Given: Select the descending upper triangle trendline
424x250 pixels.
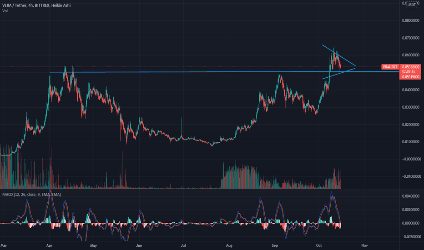Looking at the screenshot, I should [x=339, y=55].
